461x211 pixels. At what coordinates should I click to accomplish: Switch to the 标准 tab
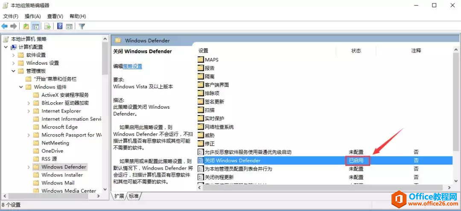(134, 196)
